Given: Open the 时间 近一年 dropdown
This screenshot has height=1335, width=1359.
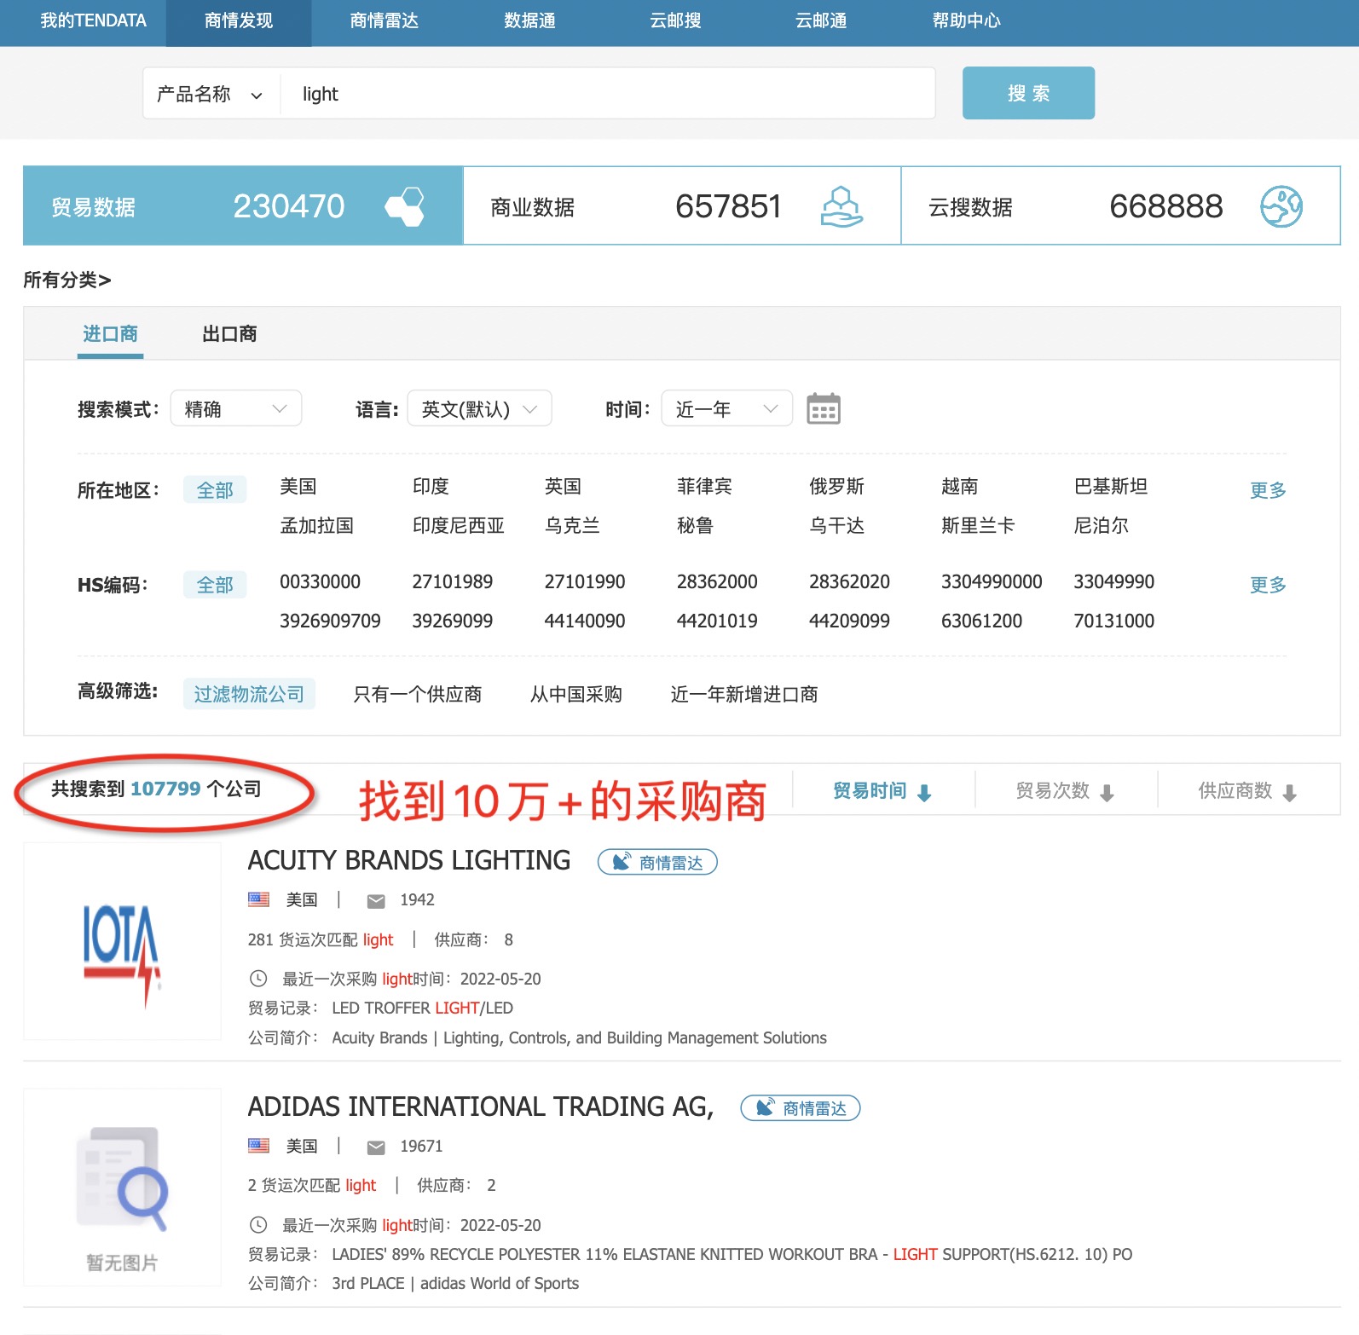Looking at the screenshot, I should (x=726, y=408).
